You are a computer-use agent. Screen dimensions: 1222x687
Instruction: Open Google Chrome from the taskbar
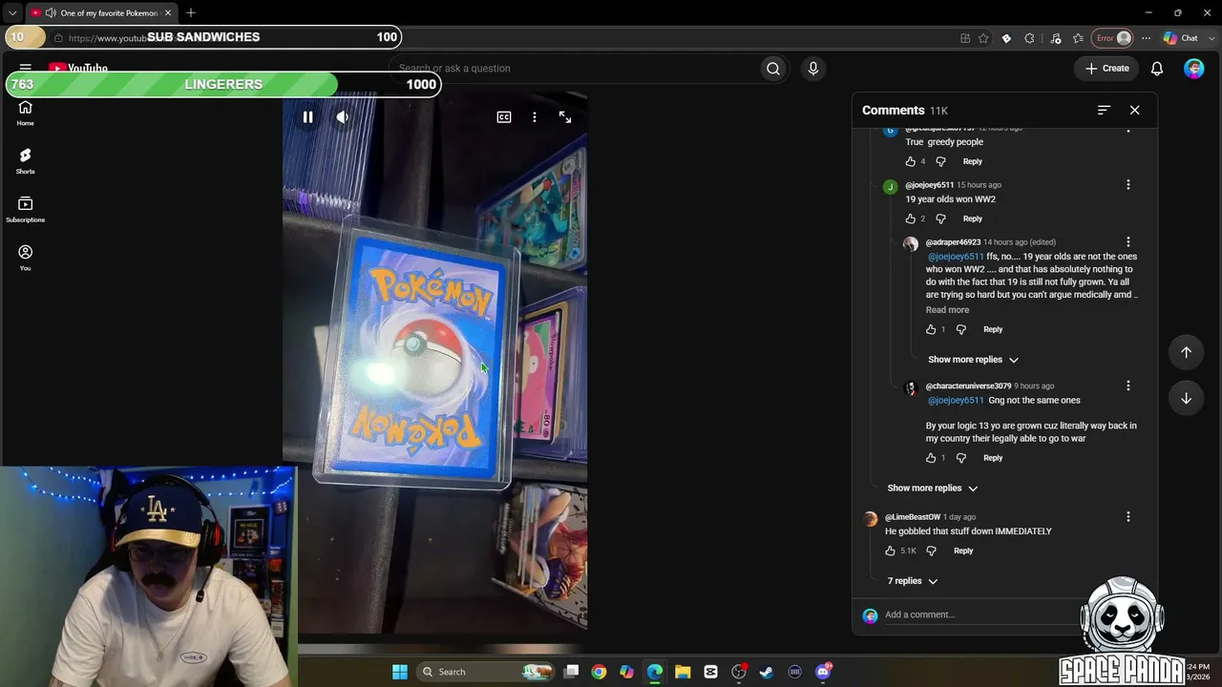[599, 672]
